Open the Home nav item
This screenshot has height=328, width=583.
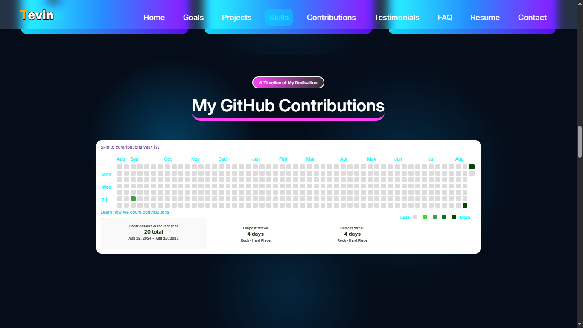pos(154,18)
